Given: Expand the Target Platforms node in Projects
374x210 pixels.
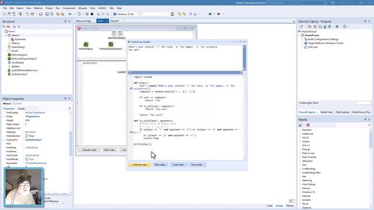Looking at the screenshot, I should [x=303, y=43].
